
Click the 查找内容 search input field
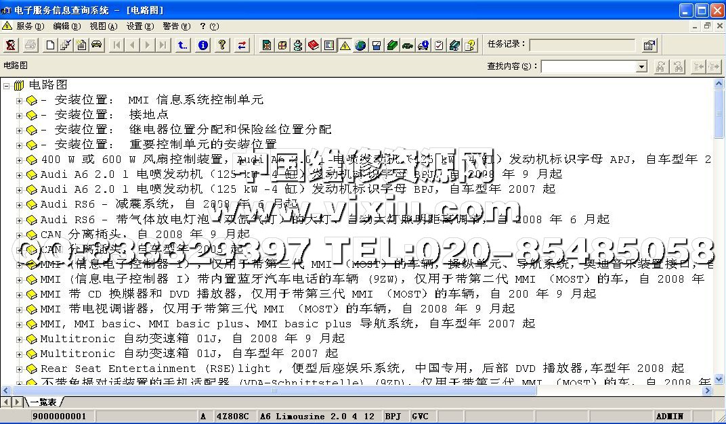coord(589,66)
